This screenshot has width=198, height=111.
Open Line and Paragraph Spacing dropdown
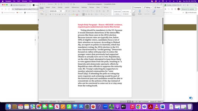[x=96, y=14]
